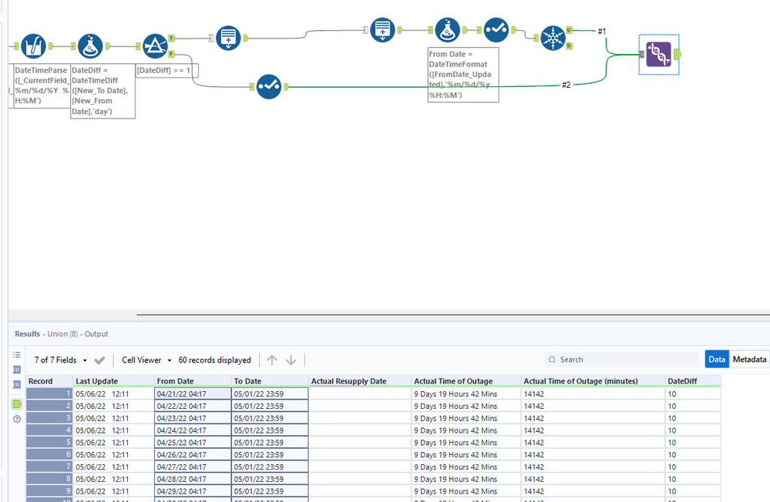Select From Date cell 04/29/22 04:17
This screenshot has width=770, height=502.
coord(193,491)
